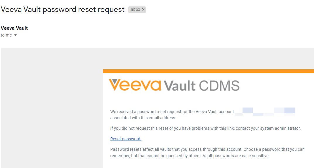Click the "associated with this email address" line
The height and width of the screenshot is (168, 314).
click(x=143, y=118)
